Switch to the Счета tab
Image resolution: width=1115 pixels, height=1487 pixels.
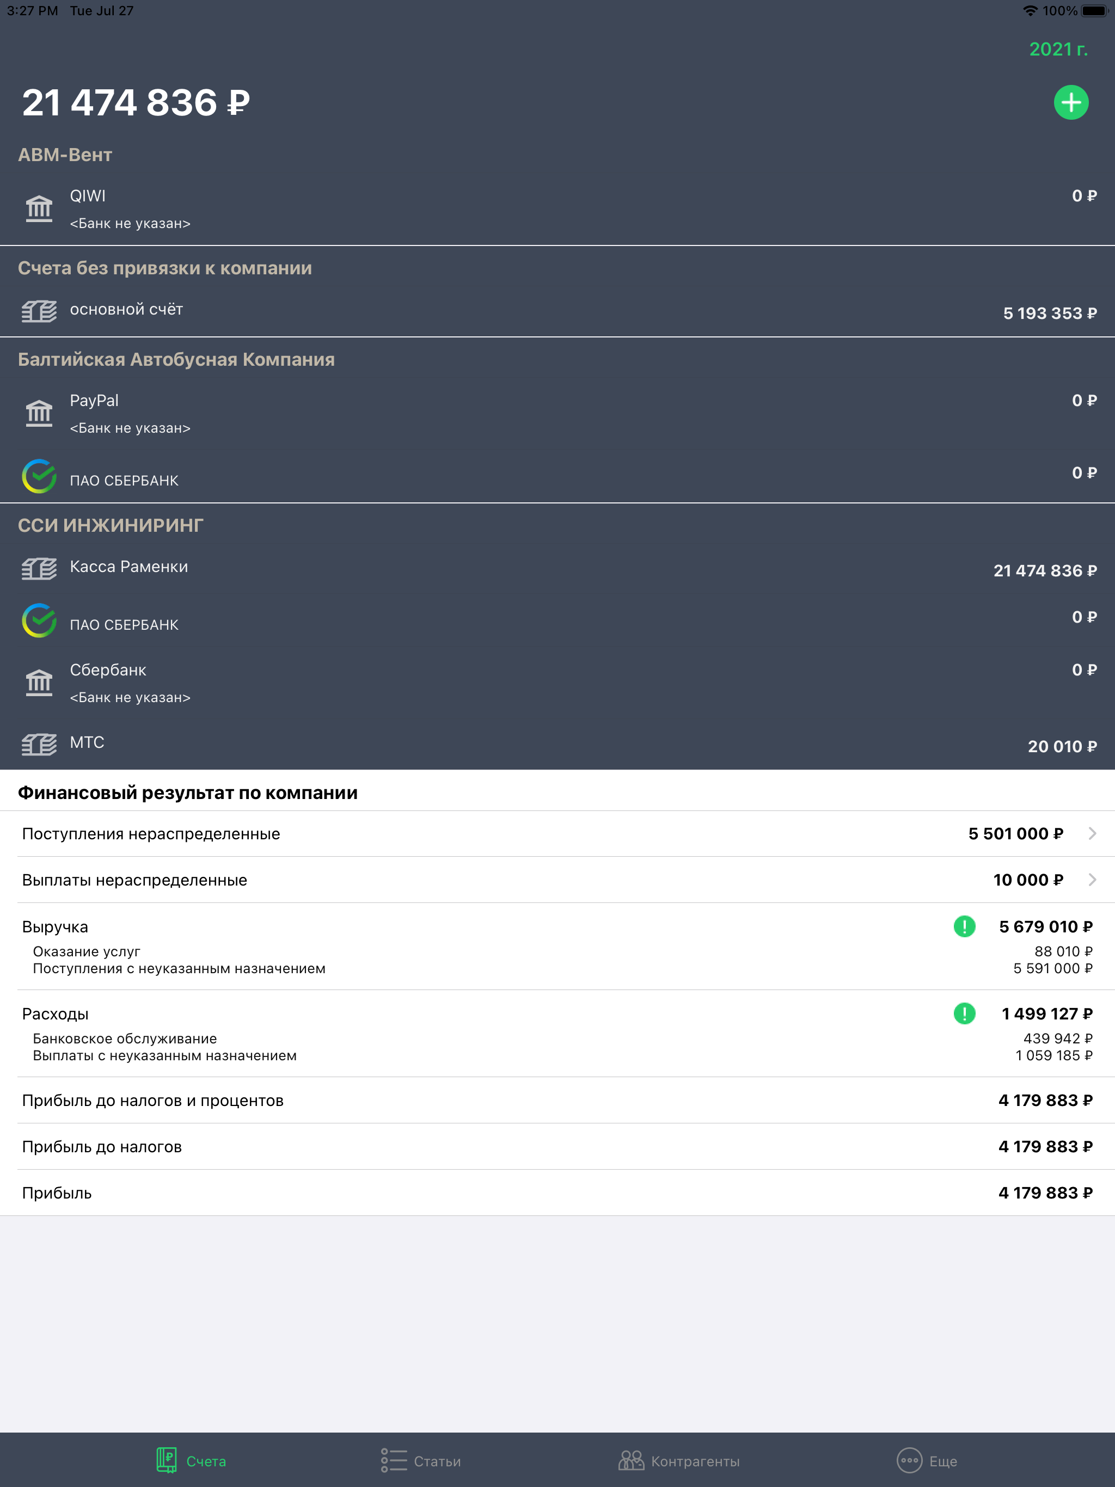pyautogui.click(x=191, y=1461)
